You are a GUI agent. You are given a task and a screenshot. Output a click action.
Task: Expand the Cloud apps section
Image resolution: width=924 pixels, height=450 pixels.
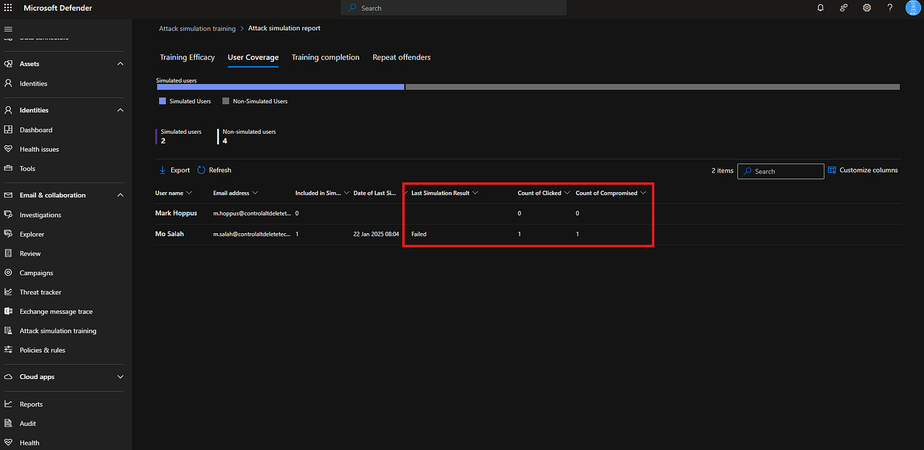[x=121, y=376]
